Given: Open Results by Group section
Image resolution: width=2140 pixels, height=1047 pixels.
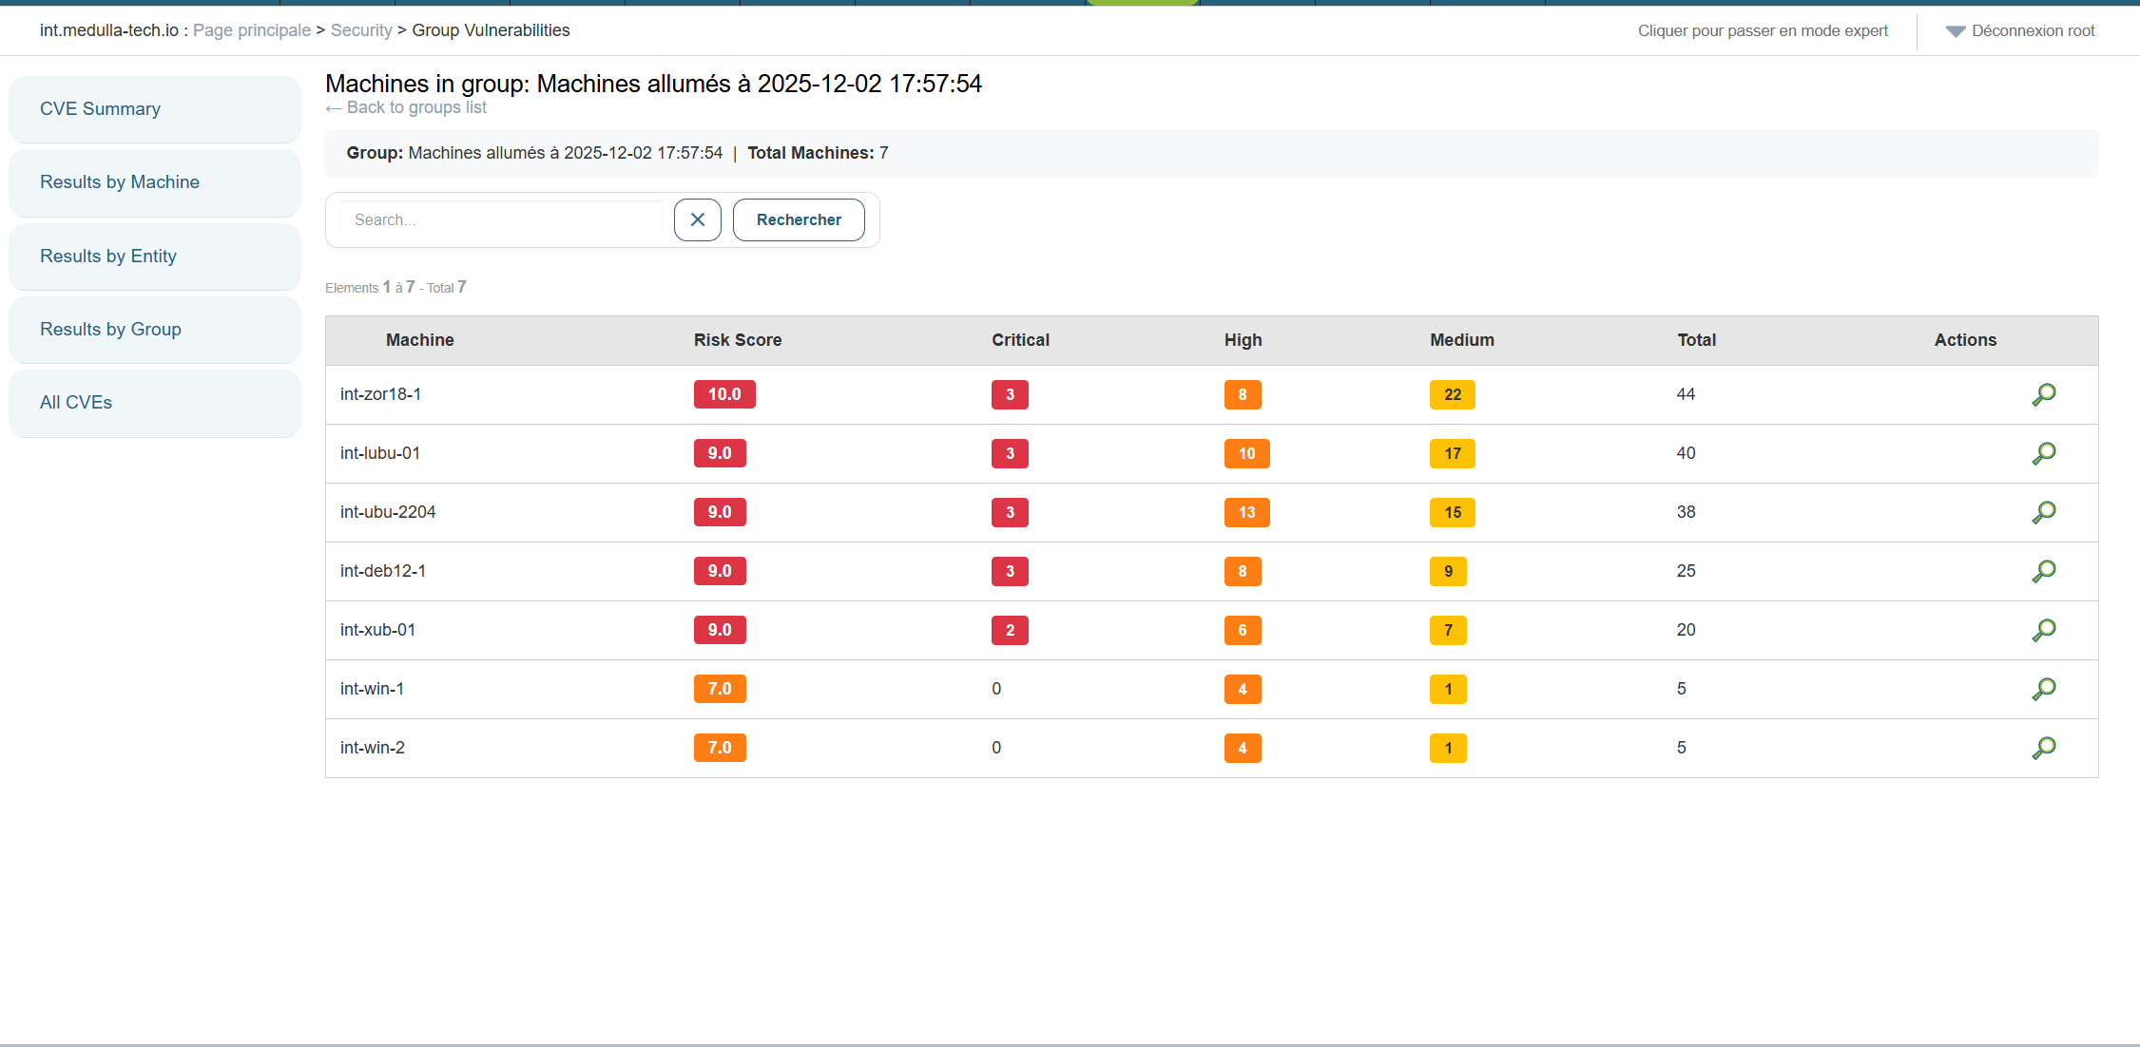Looking at the screenshot, I should coord(110,330).
